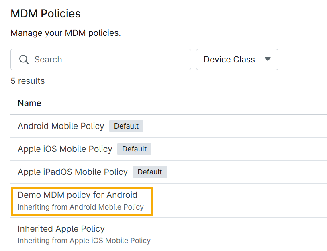The image size is (327, 251).
Task: Click the Device Class chevron arrow
Action: [268, 59]
